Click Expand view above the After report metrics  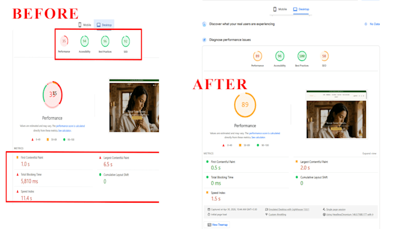(x=369, y=154)
